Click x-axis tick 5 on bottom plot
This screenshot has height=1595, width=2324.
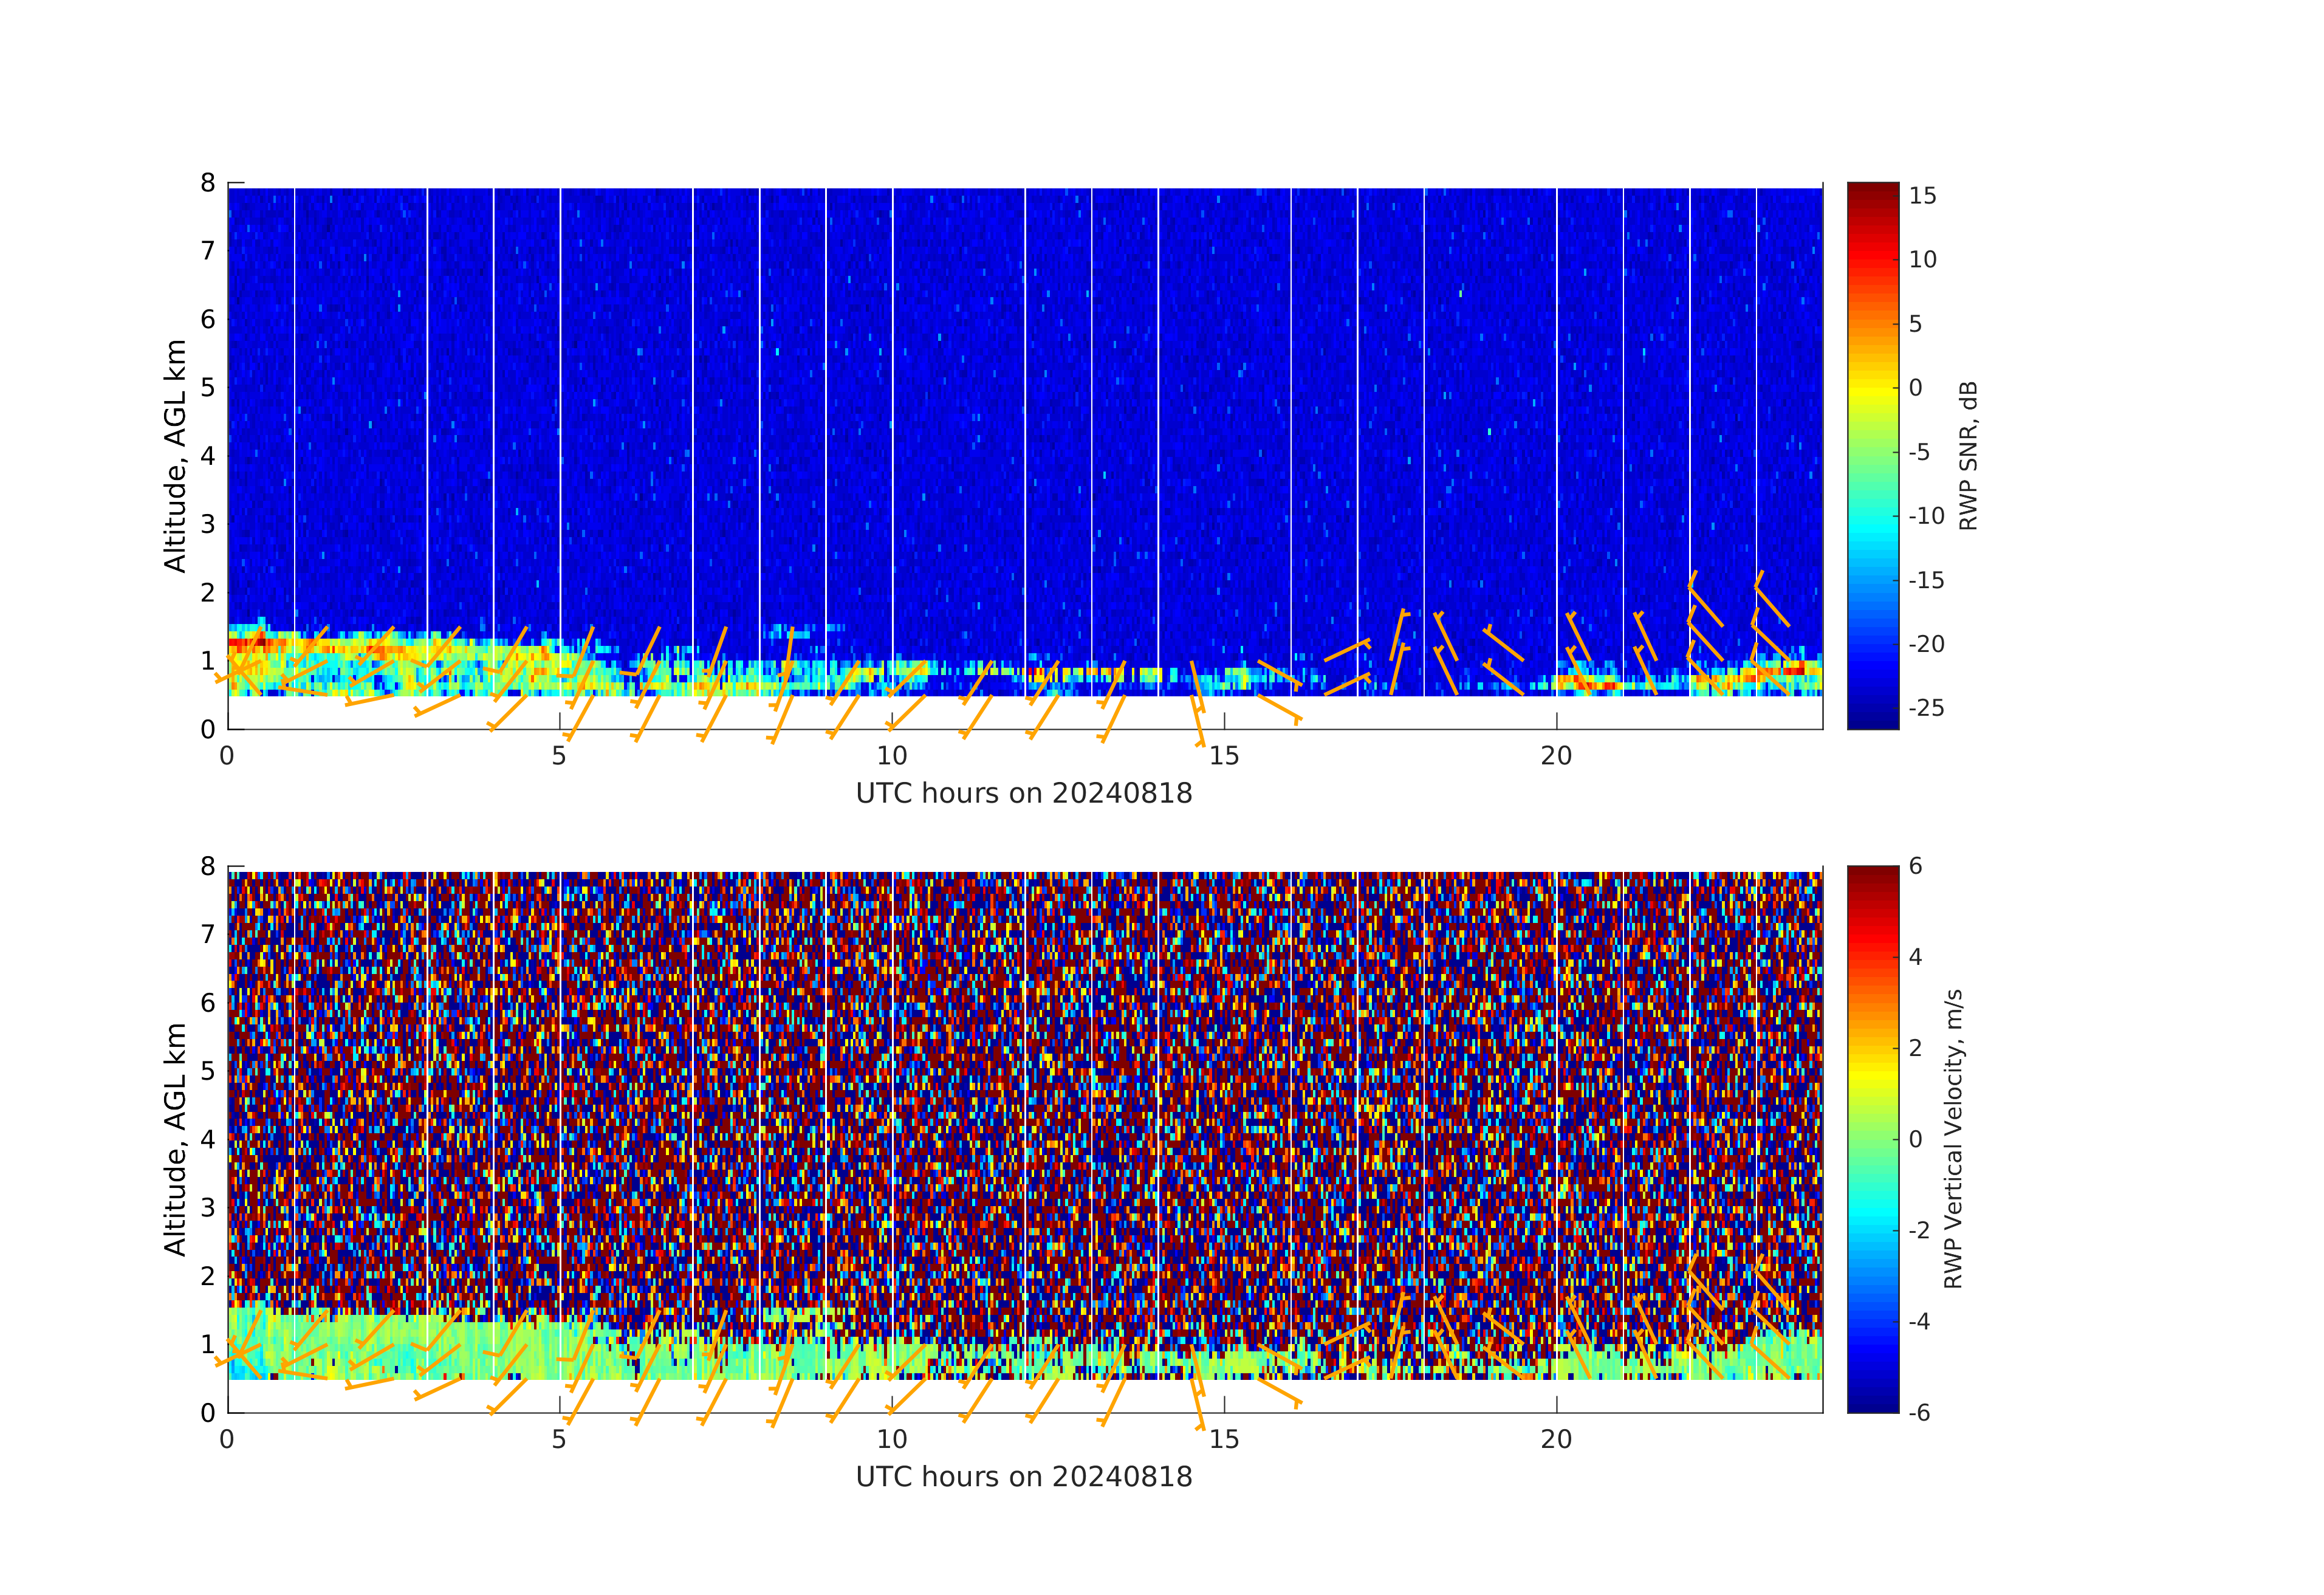point(559,1440)
